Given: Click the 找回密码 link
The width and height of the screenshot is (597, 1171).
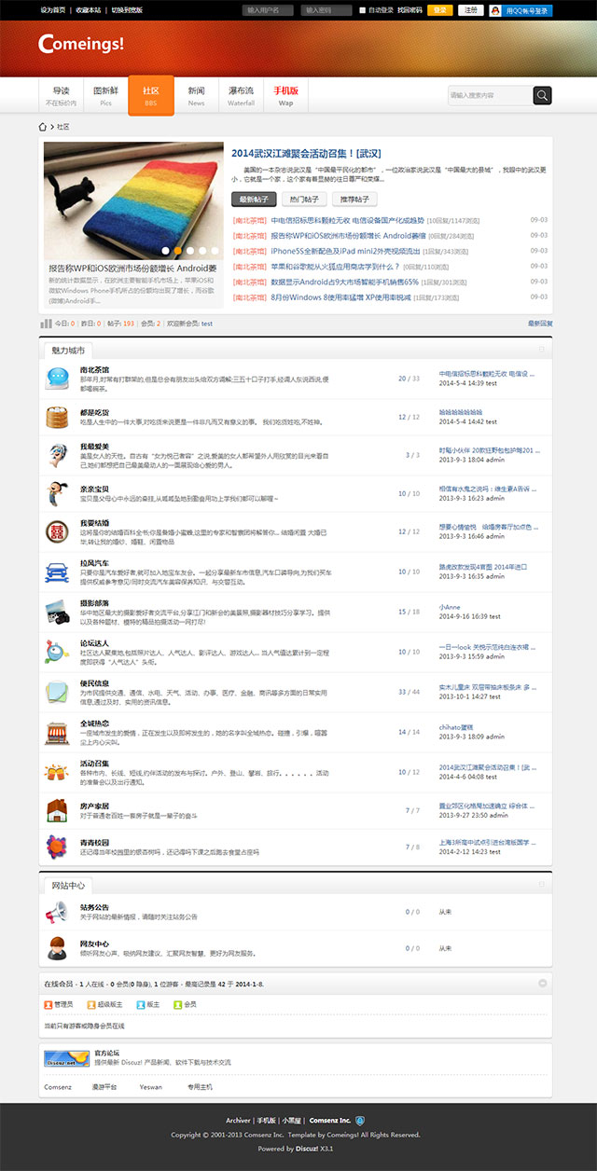Looking at the screenshot, I should pos(410,10).
